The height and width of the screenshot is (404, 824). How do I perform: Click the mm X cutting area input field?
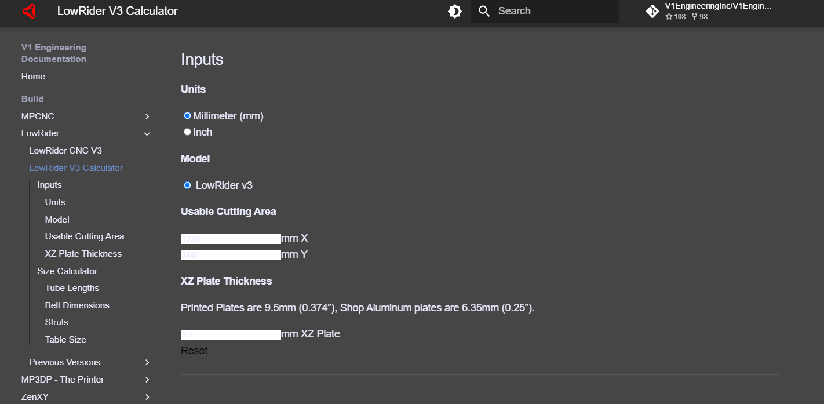coord(231,238)
